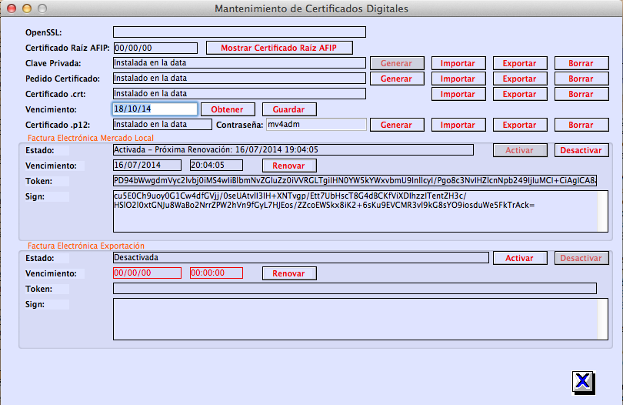Click the Guardar expiration button
This screenshot has height=405, width=623.
pyautogui.click(x=289, y=109)
